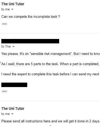This screenshot has height=126, width=100.
Task: Expand 'to me' arrow in last Uni Tutor email
Action: (x=12, y=114)
